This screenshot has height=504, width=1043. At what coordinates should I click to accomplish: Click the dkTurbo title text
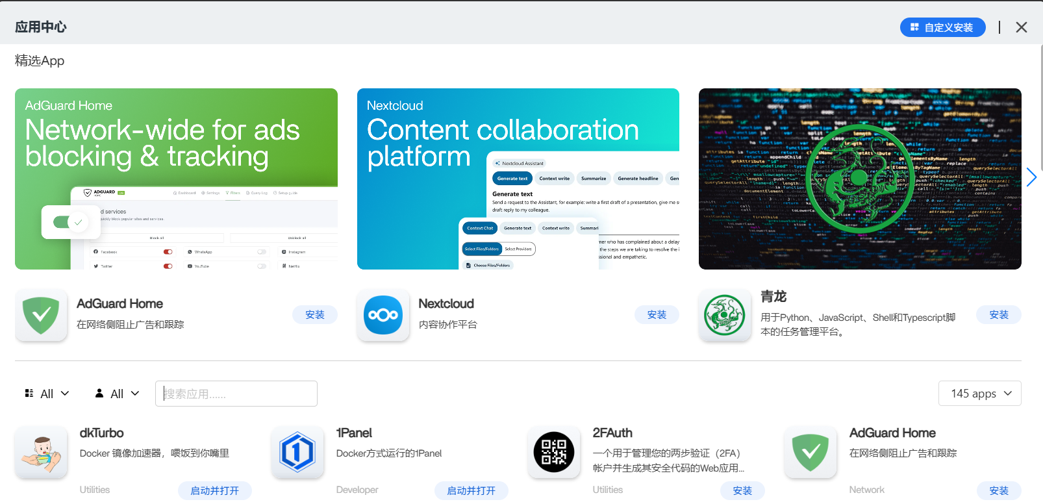[x=101, y=433]
